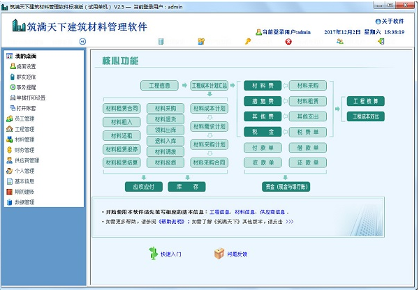The image size is (419, 290).
Task: Click the dark green 措施费 button
Action: (x=263, y=101)
